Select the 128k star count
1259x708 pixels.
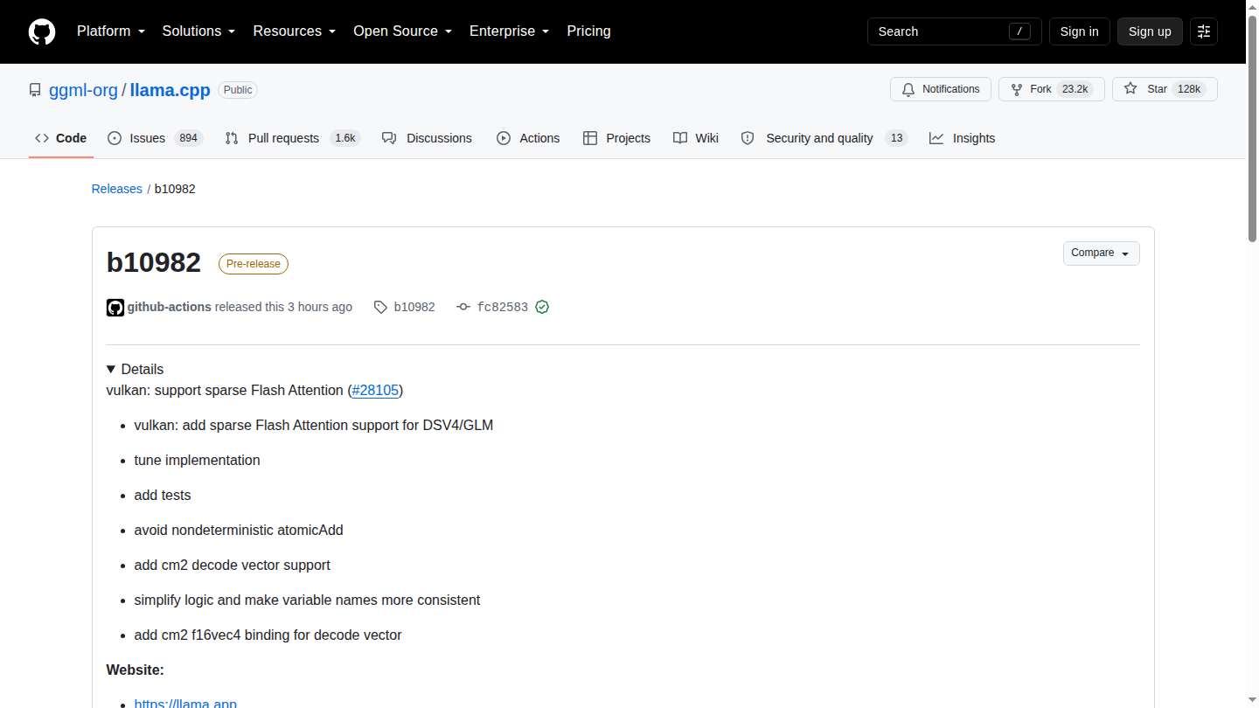1189,89
